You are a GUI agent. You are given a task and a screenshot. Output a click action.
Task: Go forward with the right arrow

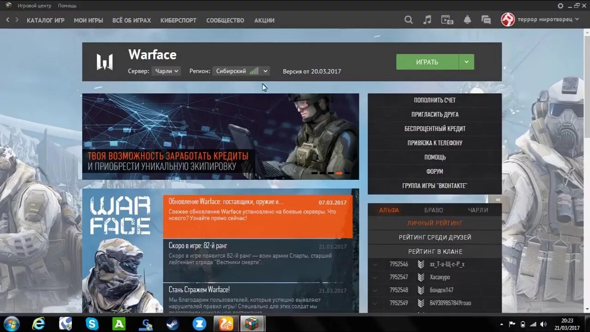tap(17, 20)
